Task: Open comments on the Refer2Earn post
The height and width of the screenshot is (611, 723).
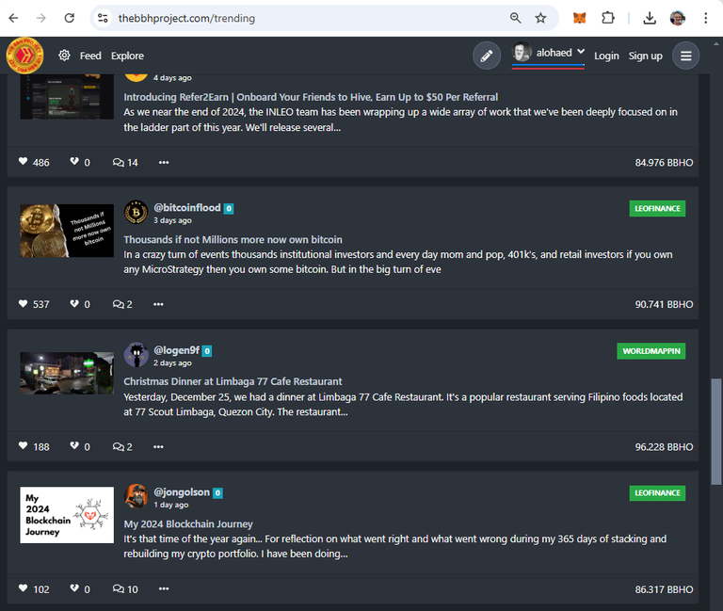Action: point(125,162)
